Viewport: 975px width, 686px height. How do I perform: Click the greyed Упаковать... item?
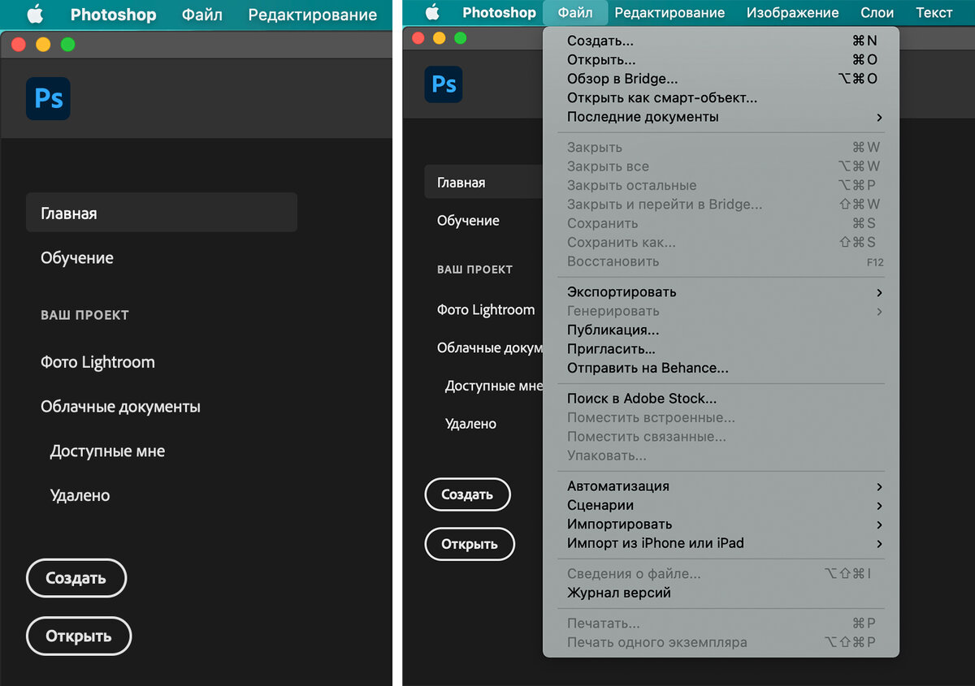pos(721,455)
